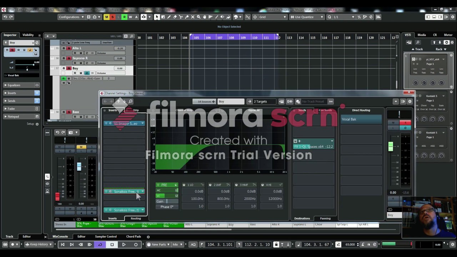Toggle Mute All button M in toolbar

(x=106, y=17)
